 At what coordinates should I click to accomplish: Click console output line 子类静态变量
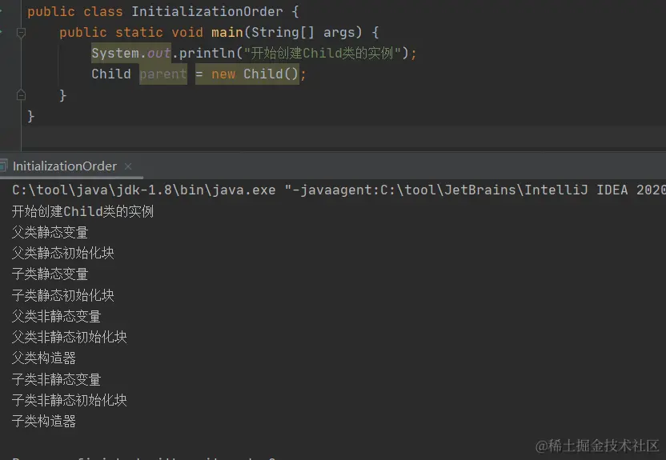(x=50, y=274)
